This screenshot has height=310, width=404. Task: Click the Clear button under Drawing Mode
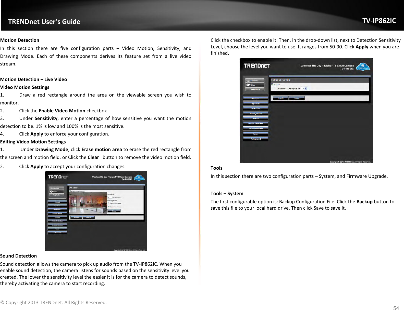click(114, 211)
